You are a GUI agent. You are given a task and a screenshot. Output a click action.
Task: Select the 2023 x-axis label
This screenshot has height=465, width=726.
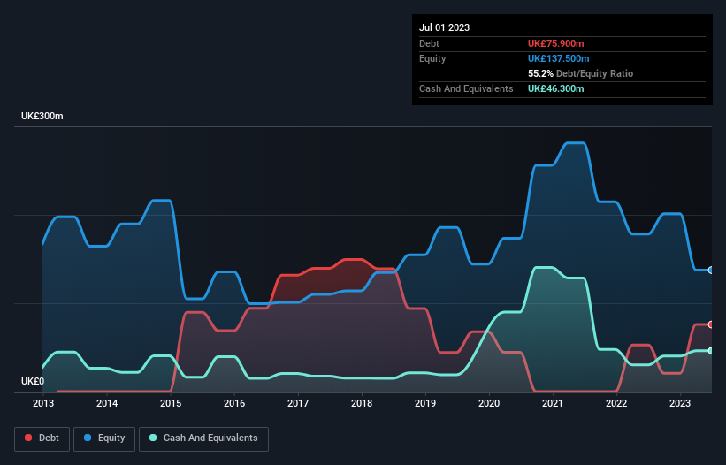[680, 403]
